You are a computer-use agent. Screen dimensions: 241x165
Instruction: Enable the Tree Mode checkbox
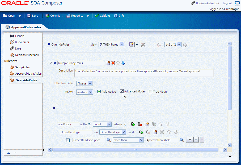[150, 92]
